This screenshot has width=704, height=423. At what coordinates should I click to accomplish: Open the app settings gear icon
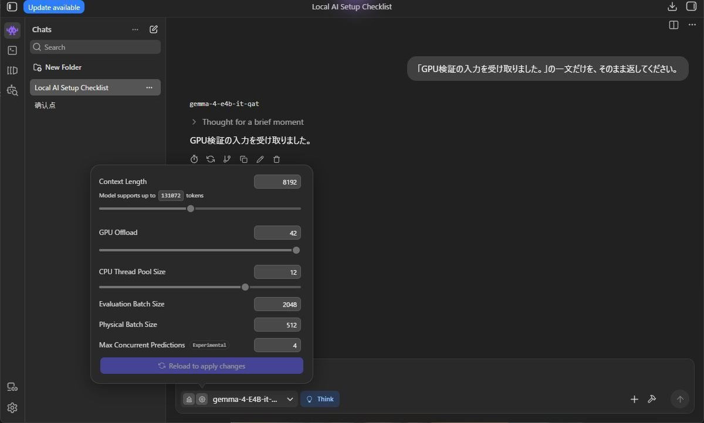[x=12, y=408]
